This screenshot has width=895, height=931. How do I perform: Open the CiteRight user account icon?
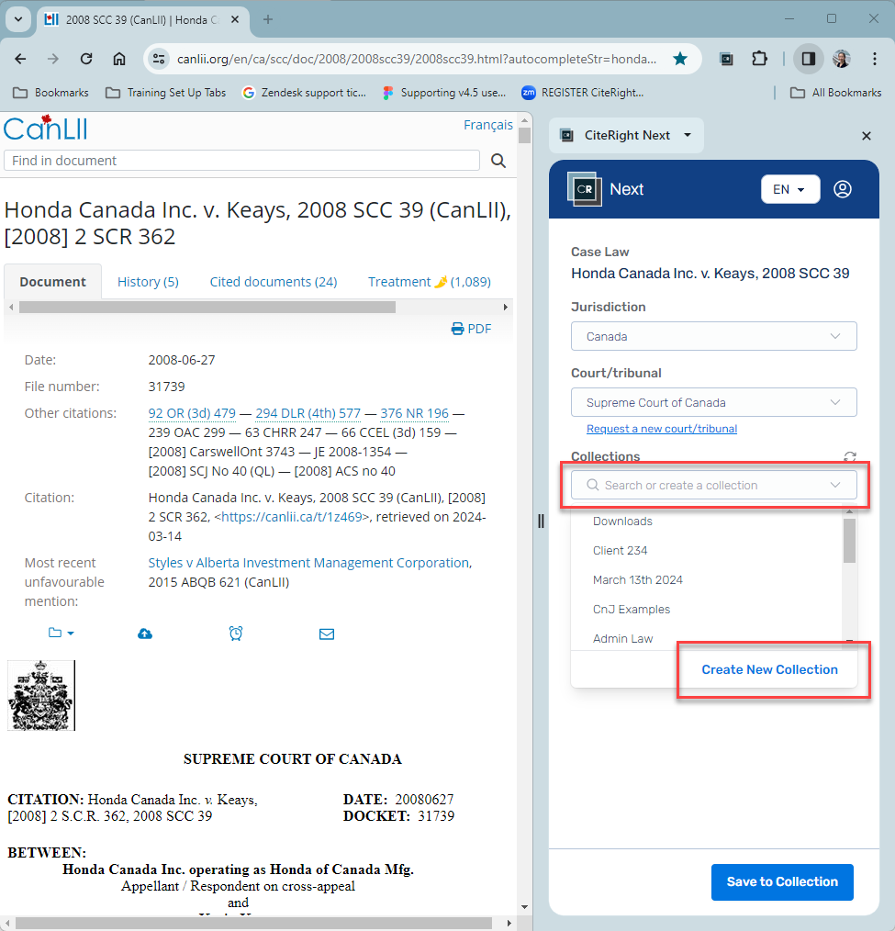pos(842,189)
